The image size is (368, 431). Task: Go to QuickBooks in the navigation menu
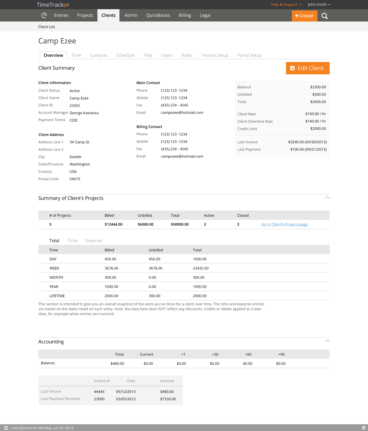click(158, 15)
